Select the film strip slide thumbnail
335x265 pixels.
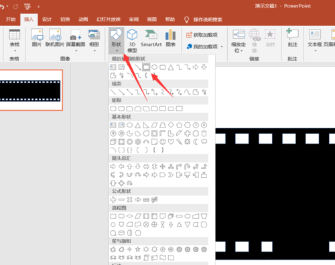pos(31,90)
